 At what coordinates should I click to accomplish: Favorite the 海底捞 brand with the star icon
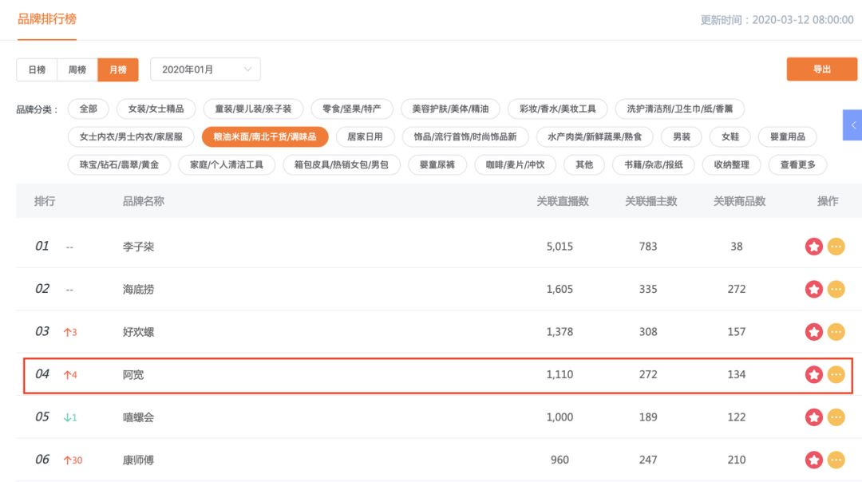(813, 289)
